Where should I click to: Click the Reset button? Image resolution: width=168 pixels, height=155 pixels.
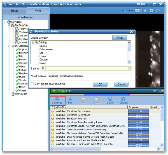point(120,38)
